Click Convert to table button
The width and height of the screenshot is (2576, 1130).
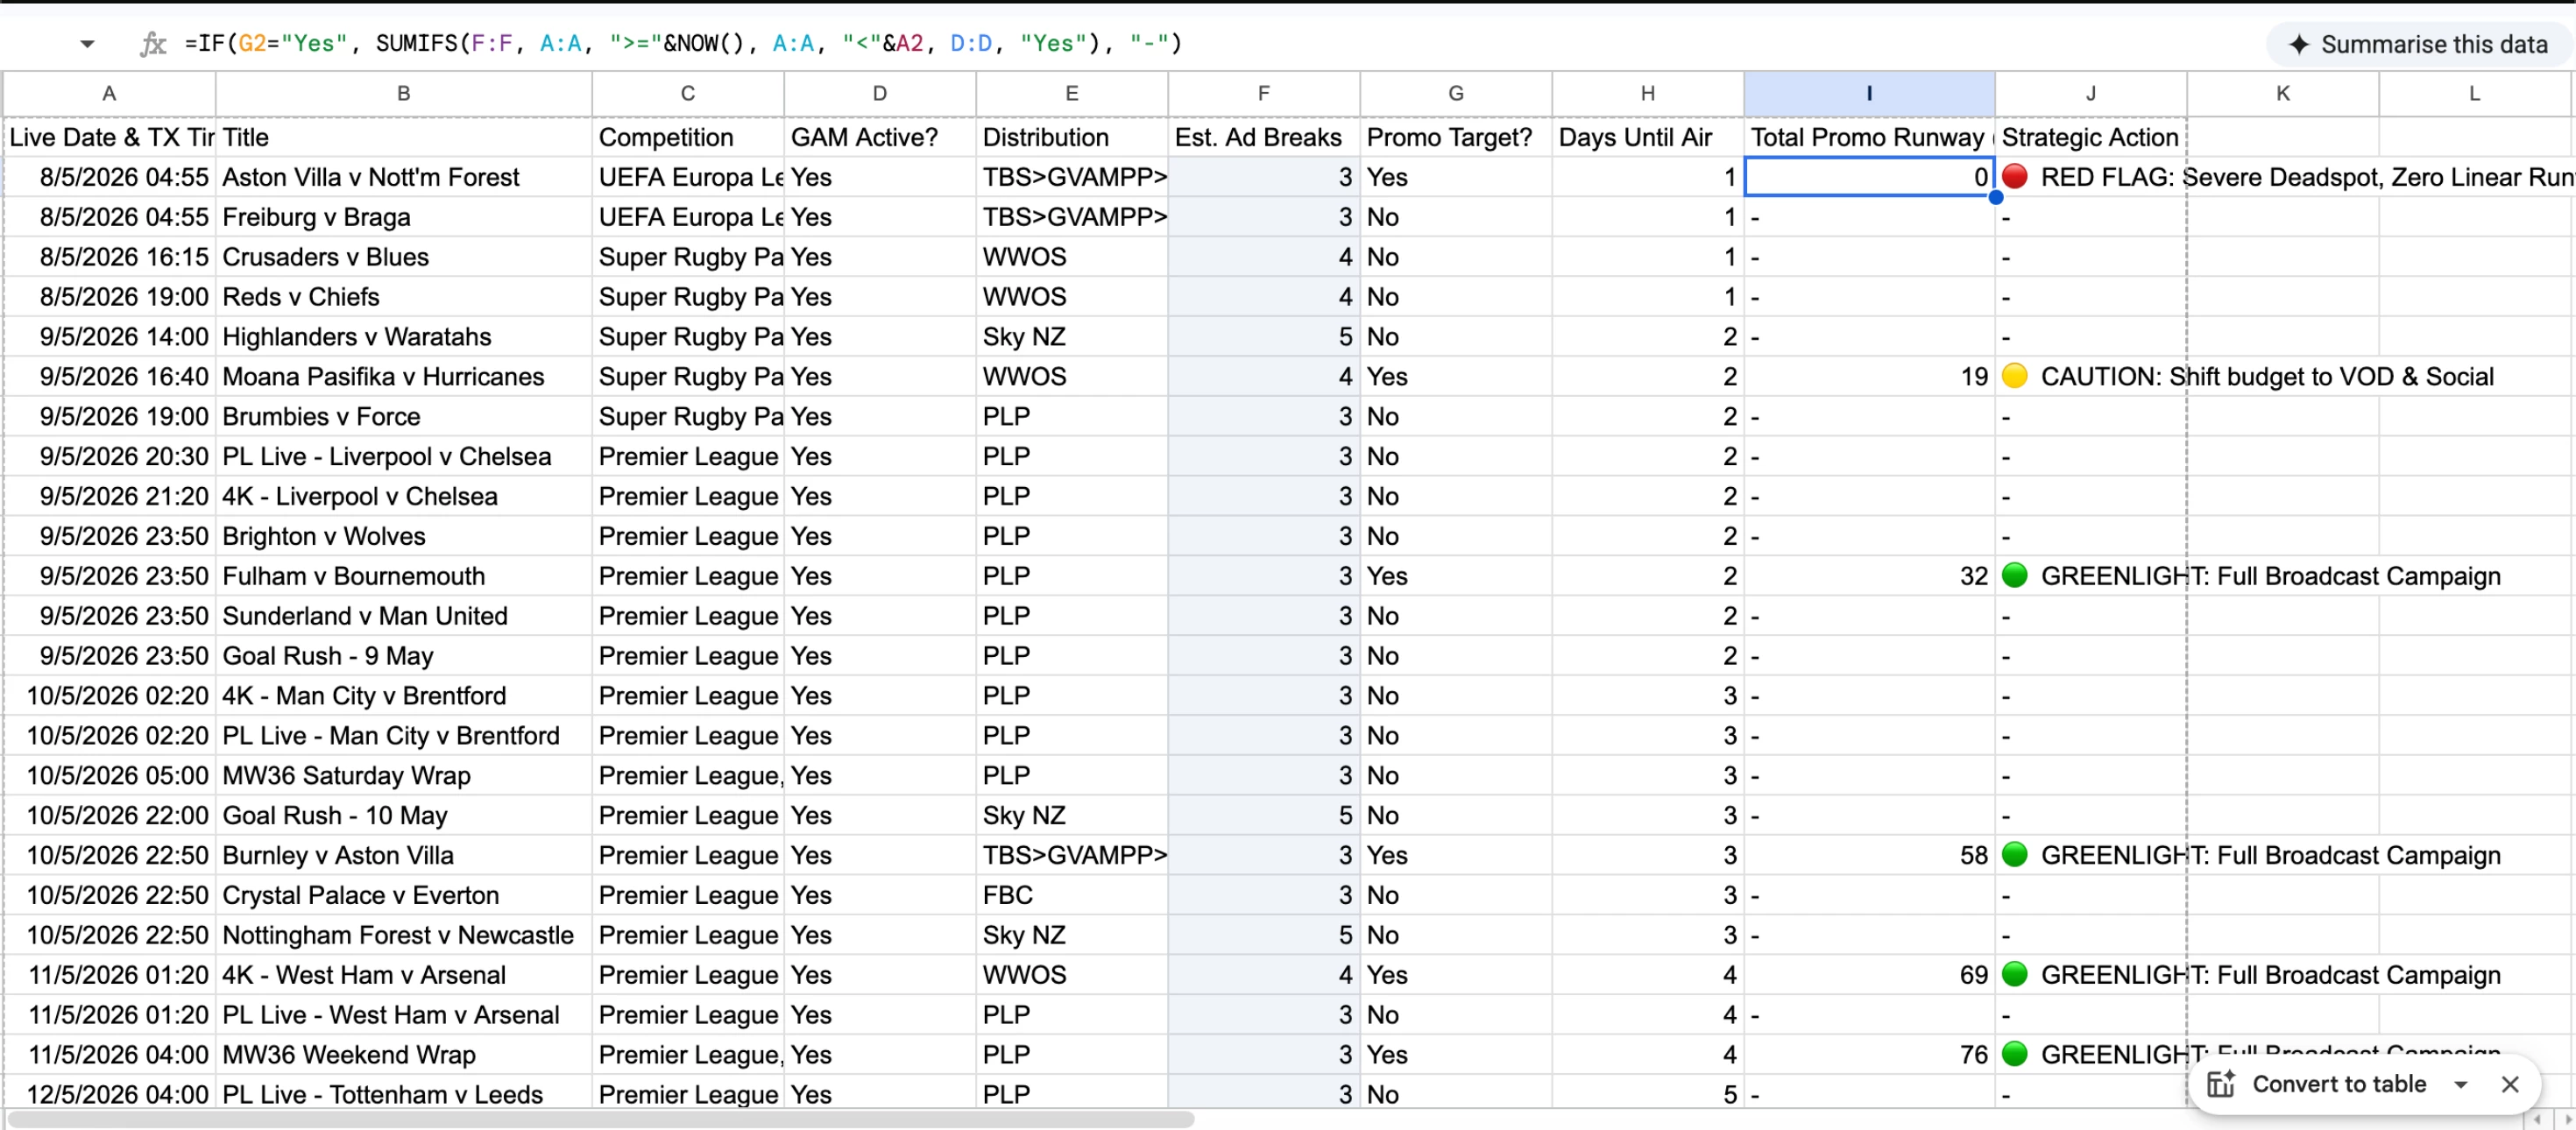2339,1084
